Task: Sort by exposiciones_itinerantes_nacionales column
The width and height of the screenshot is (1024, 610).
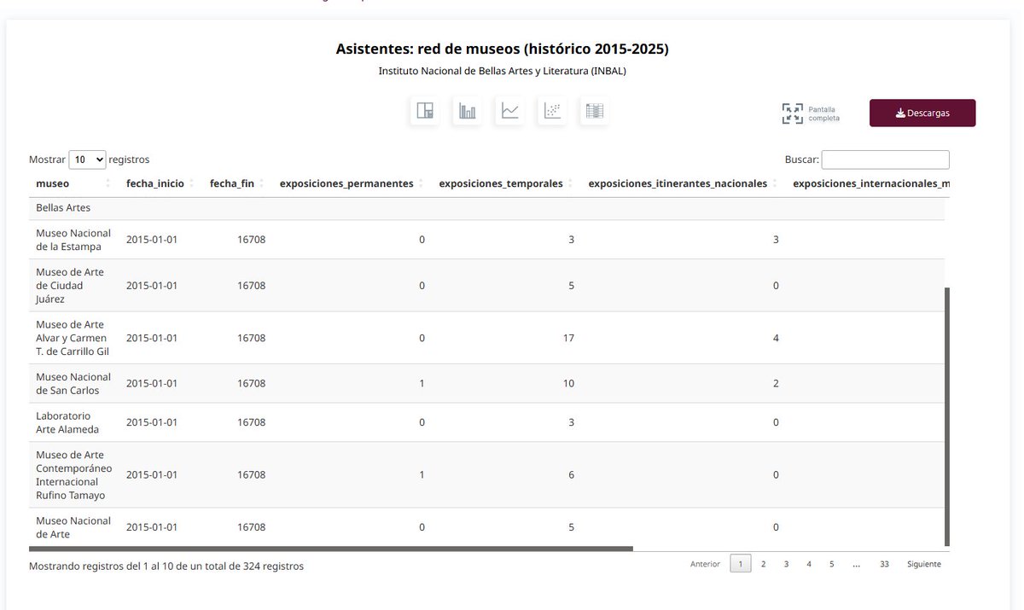Action: (684, 183)
